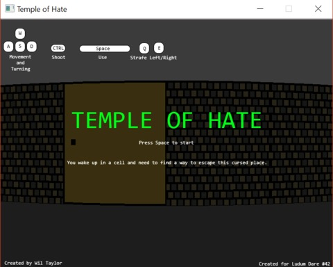Screen dimensions: 333x267
Task: Click the E key icon
Action: (159, 48)
